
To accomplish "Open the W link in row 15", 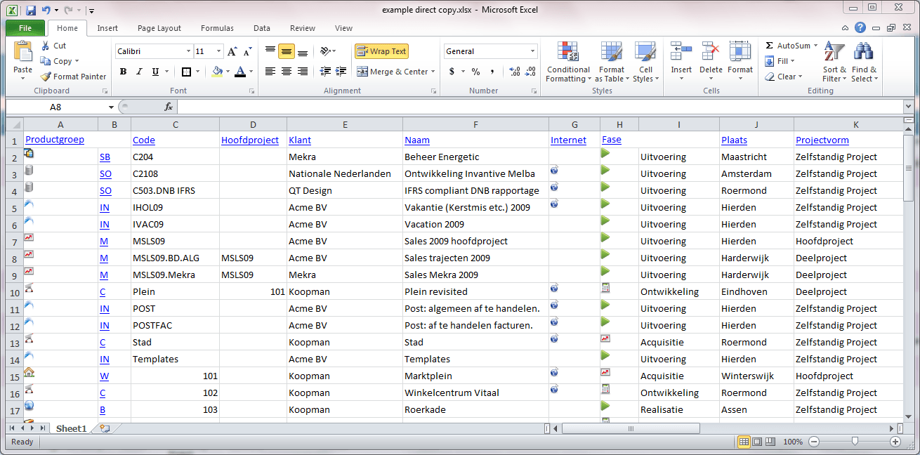I will click(104, 376).
